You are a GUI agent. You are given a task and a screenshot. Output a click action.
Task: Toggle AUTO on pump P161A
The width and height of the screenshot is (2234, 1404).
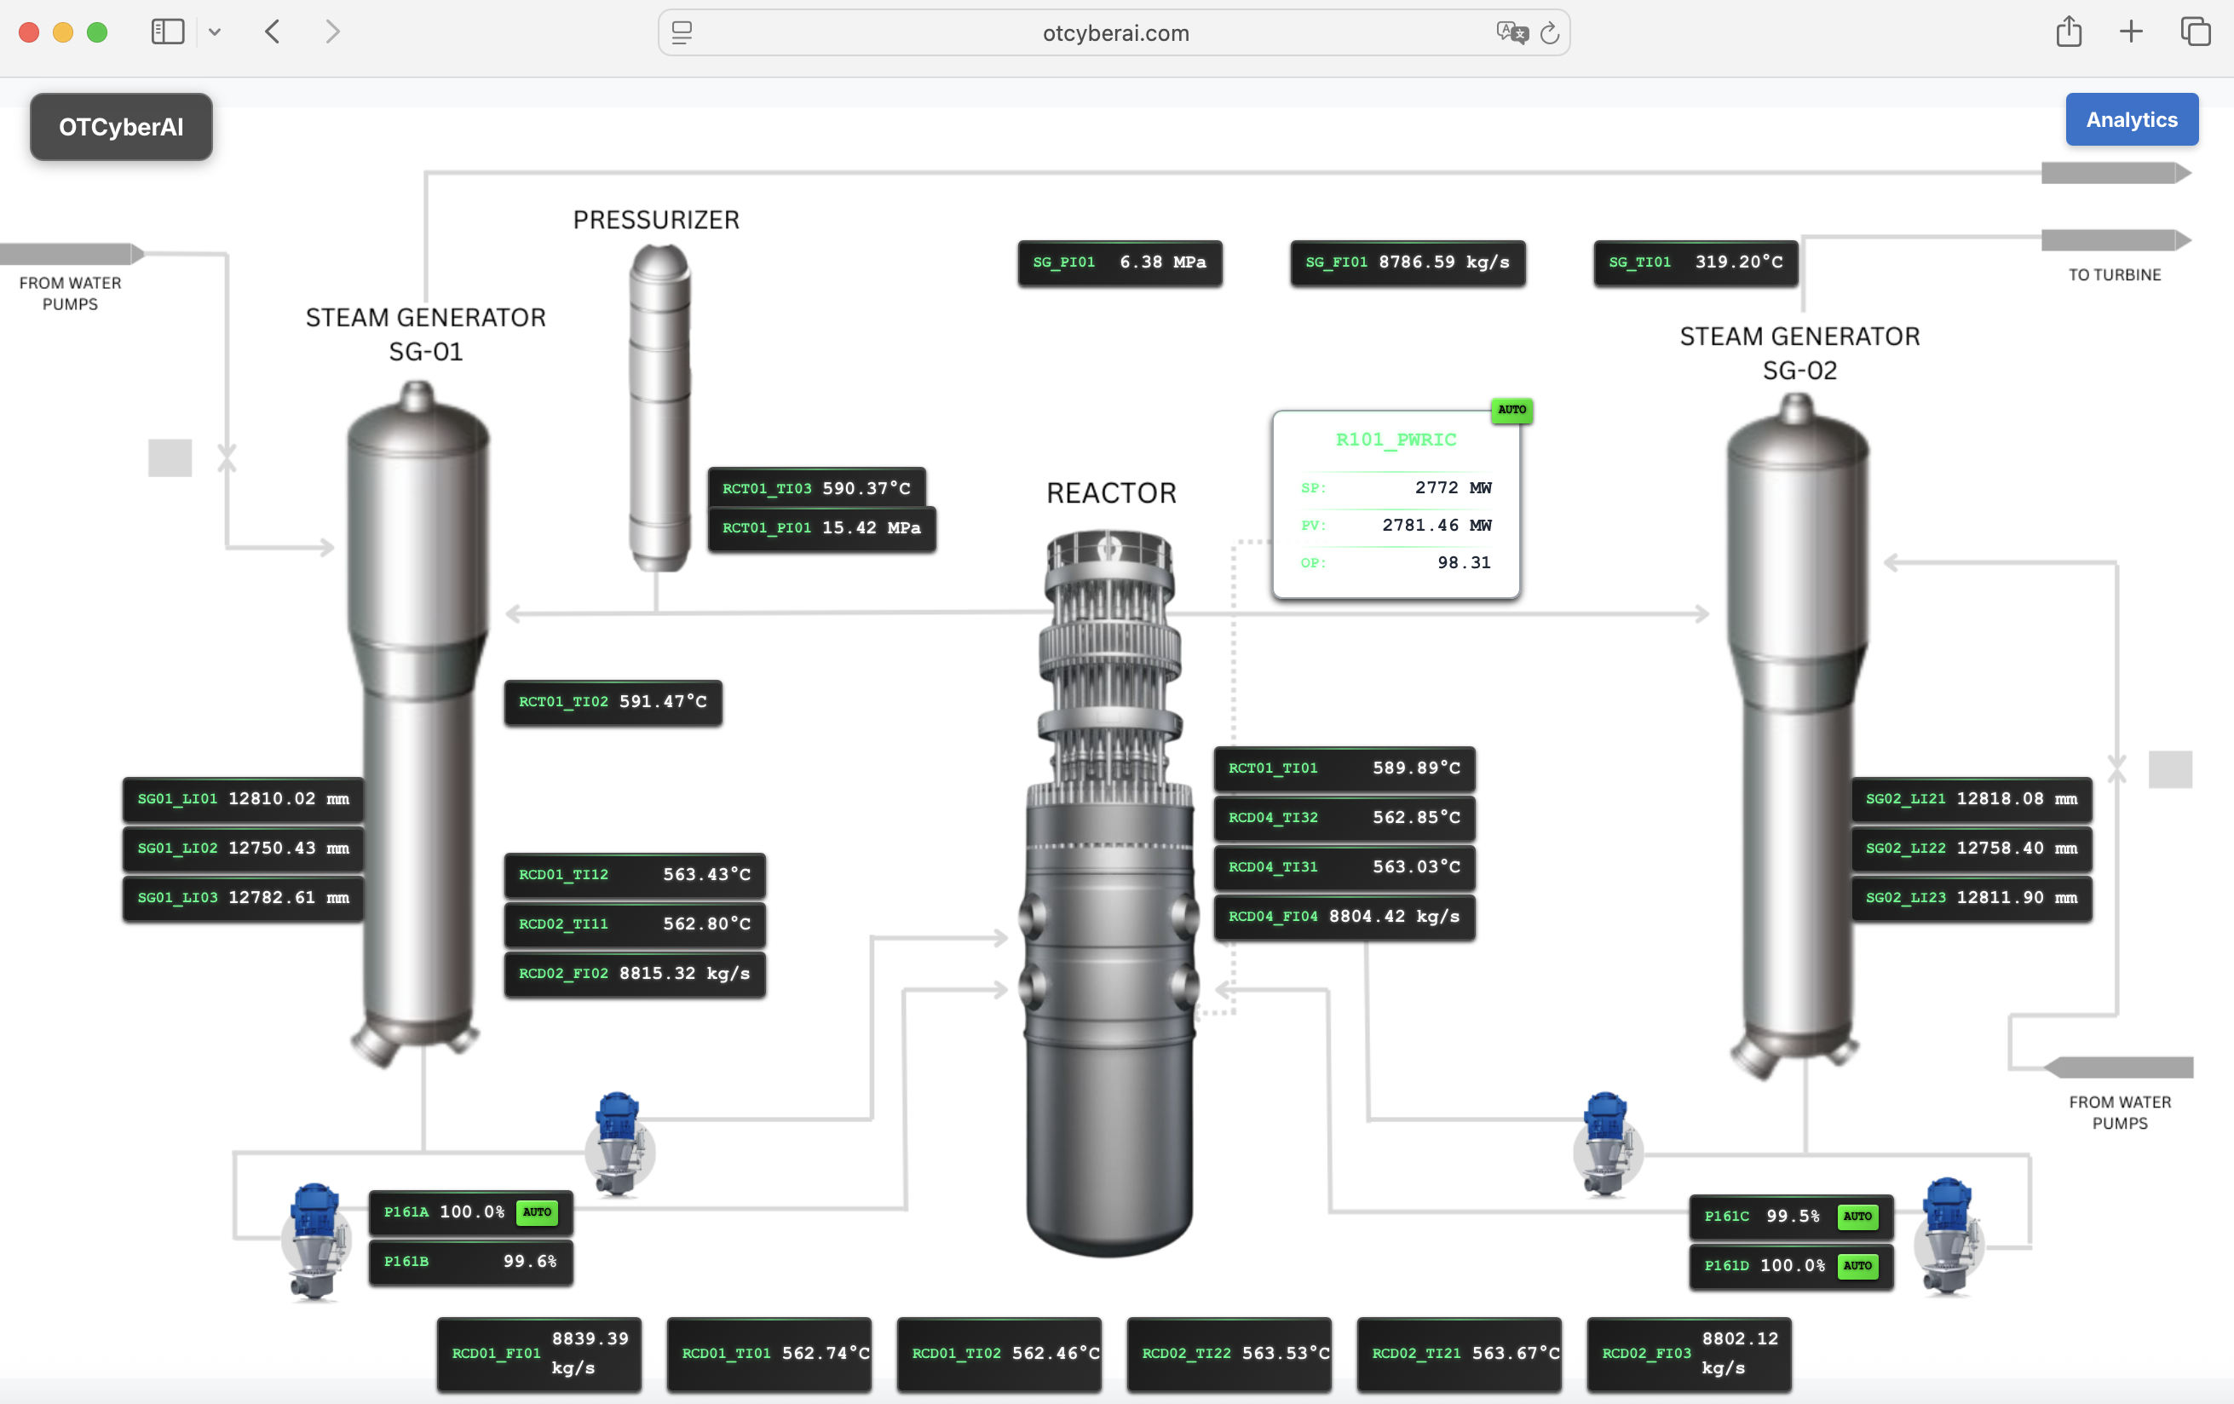[536, 1212]
